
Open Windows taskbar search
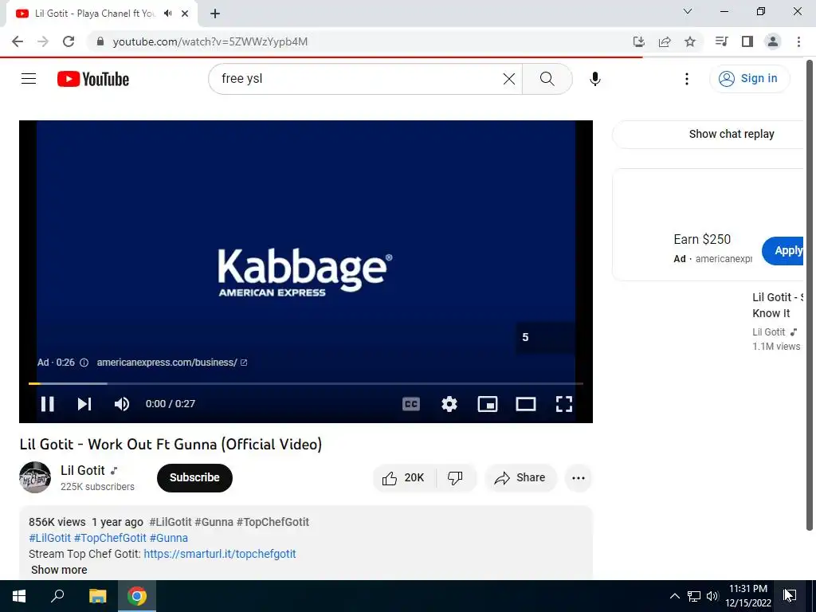coord(57,596)
